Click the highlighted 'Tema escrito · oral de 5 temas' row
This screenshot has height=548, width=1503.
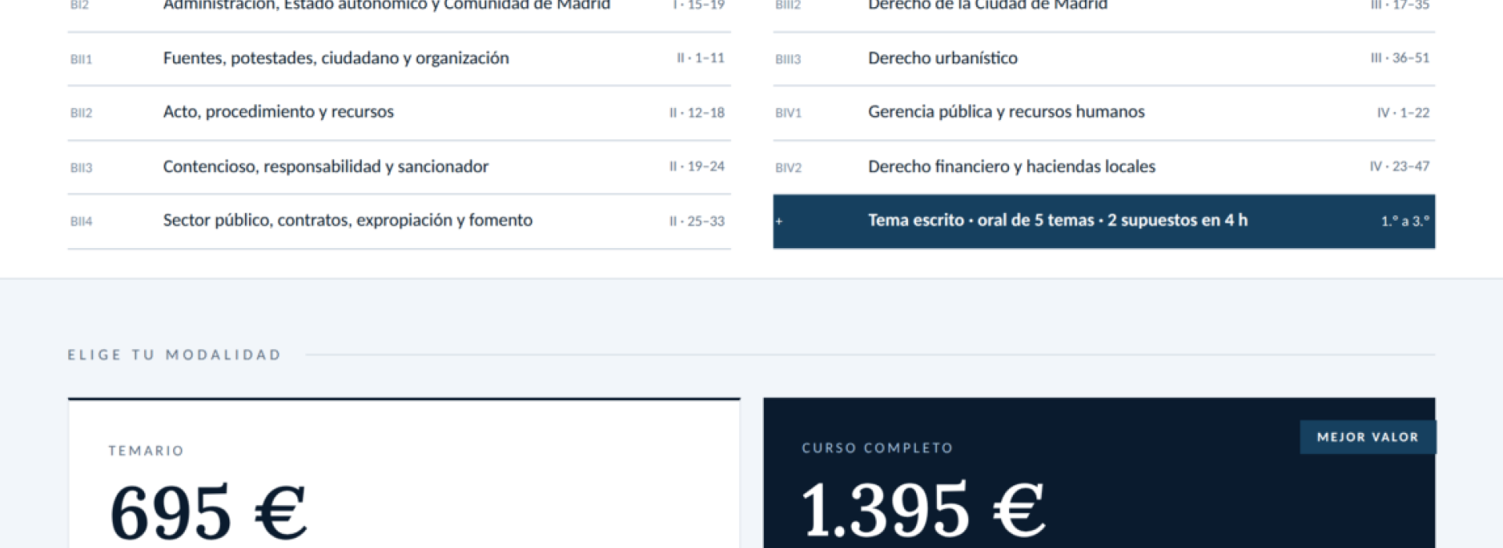click(1104, 222)
